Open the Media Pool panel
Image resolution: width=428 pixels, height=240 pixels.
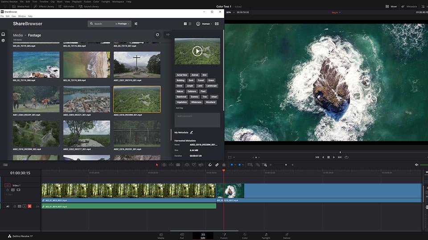[x=21, y=6]
